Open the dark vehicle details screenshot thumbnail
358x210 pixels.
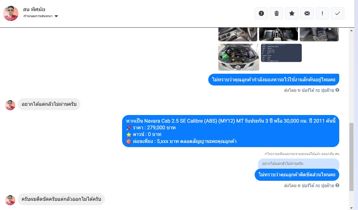pos(281,53)
